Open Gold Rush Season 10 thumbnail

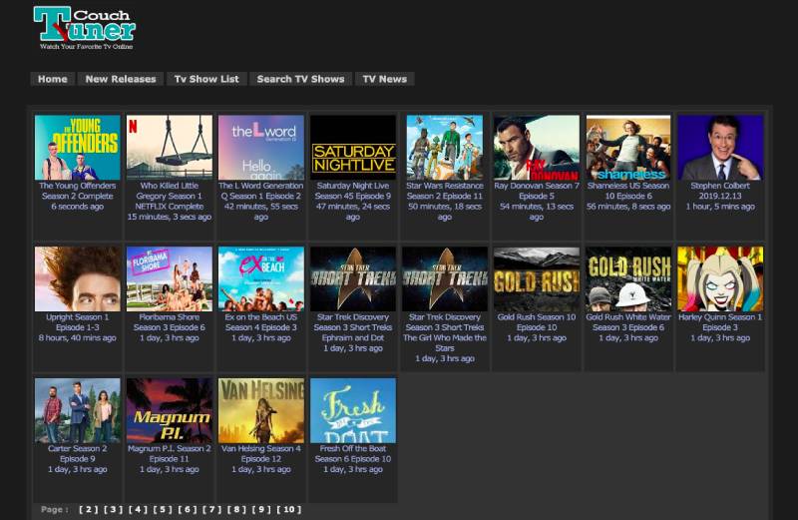pos(537,278)
